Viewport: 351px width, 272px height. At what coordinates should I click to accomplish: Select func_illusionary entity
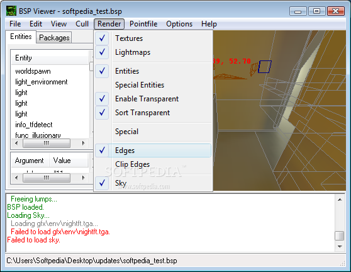[38, 135]
